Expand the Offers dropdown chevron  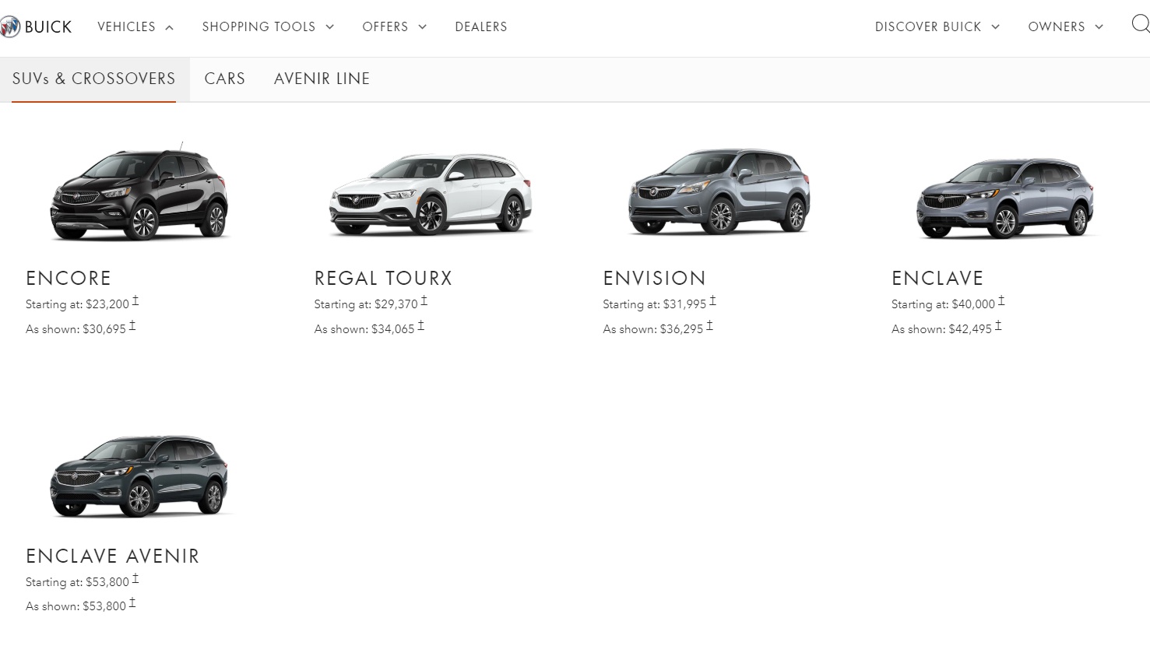point(422,26)
